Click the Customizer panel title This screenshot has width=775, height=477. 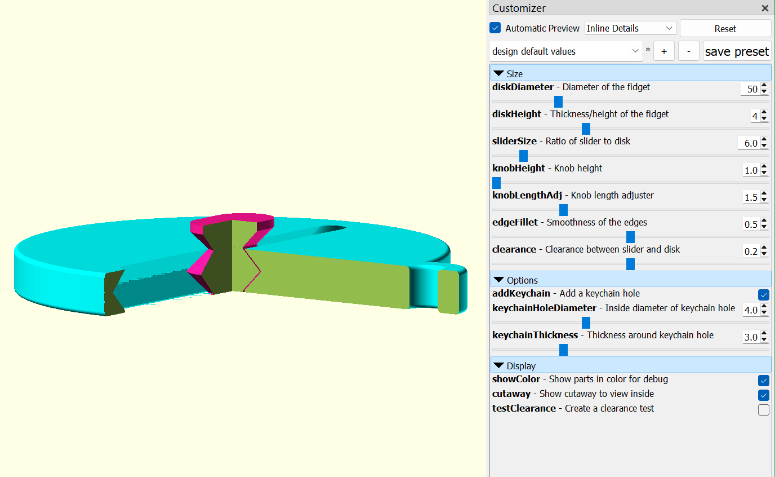[519, 8]
